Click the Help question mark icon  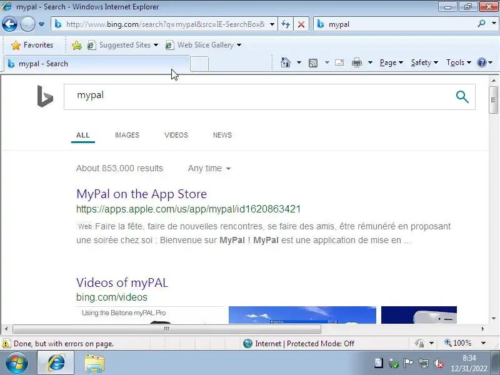[x=481, y=62]
